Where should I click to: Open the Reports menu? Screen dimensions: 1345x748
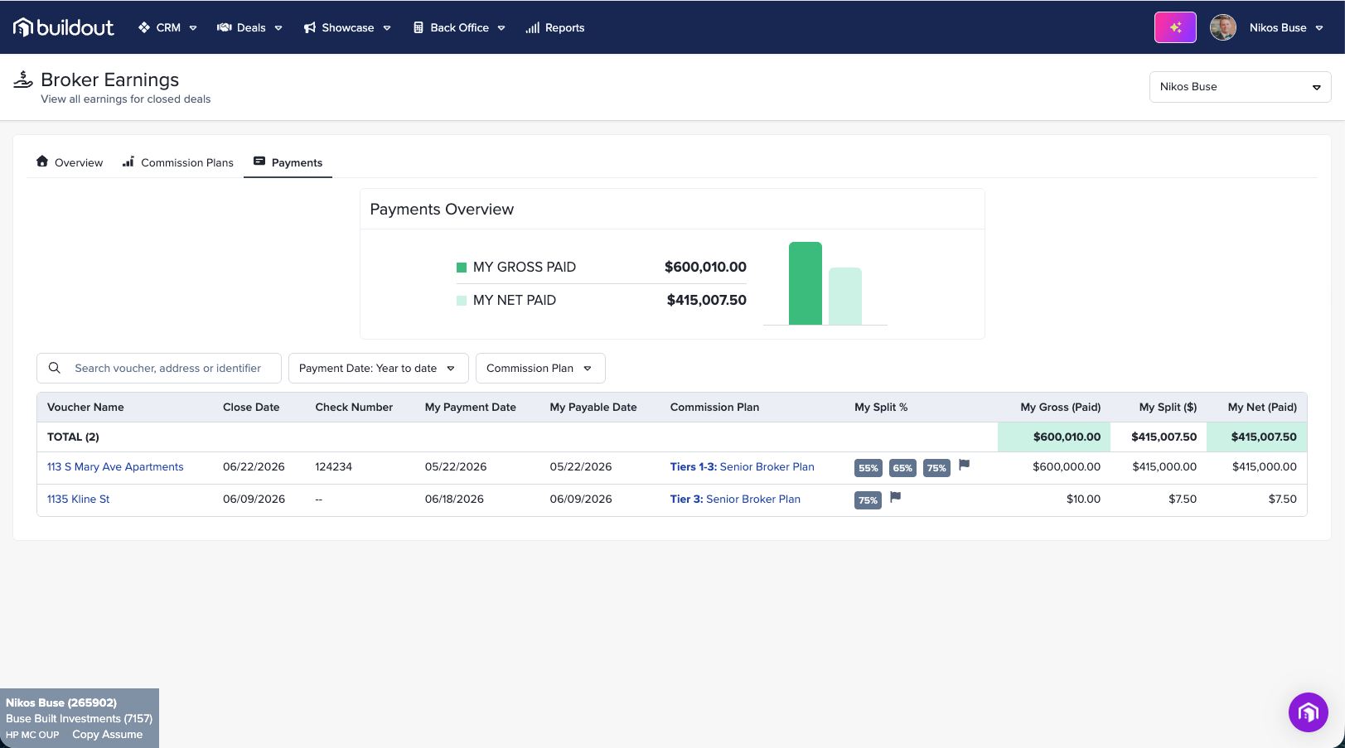tap(555, 27)
